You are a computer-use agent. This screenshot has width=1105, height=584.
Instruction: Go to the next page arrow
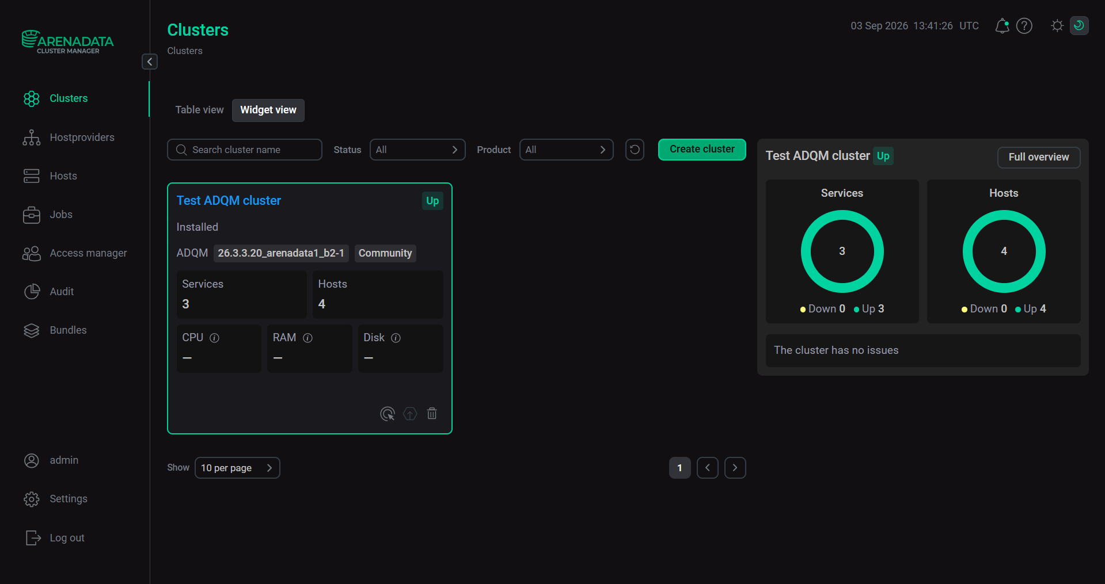pos(735,468)
